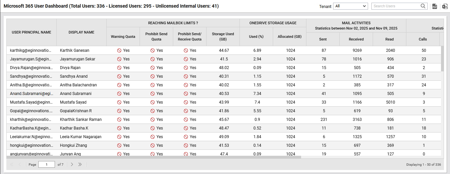Jump to the last page
The height and width of the screenshot is (174, 450).
tap(80, 164)
